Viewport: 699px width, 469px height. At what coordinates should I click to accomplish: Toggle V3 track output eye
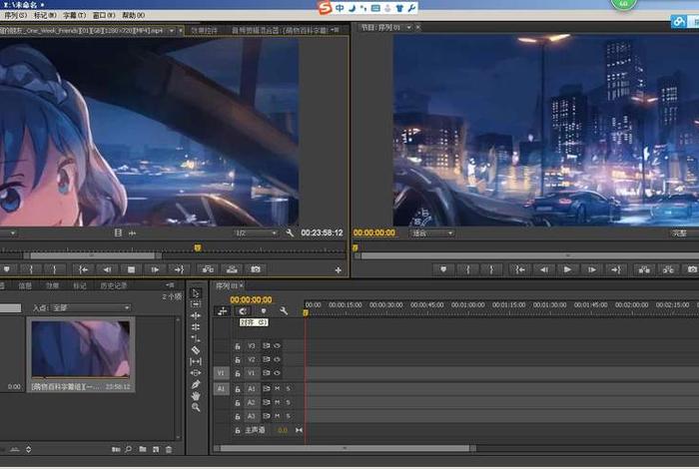point(277,345)
